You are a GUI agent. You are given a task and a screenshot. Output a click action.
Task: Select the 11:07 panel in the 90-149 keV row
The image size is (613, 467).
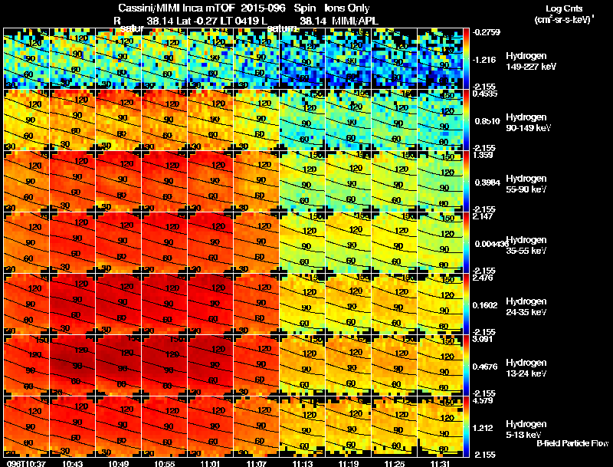pyautogui.click(x=257, y=120)
